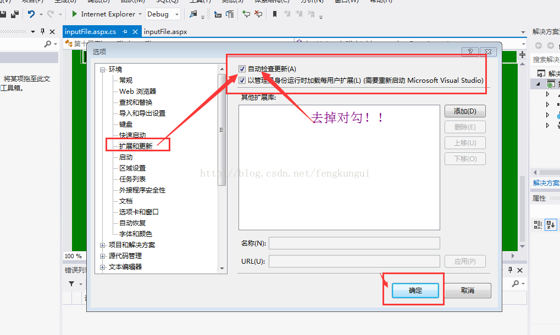The height and width of the screenshot is (335, 560).
Task: Click the 上移(U) button
Action: tap(465, 143)
